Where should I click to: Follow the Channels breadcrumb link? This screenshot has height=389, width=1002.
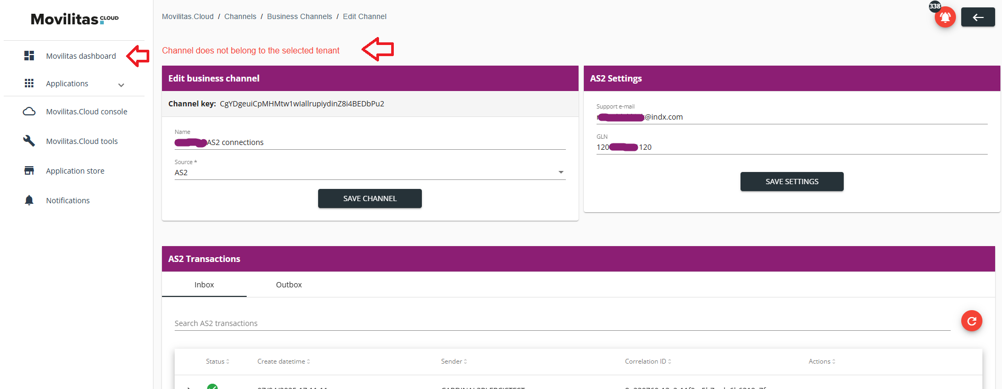[x=240, y=16]
